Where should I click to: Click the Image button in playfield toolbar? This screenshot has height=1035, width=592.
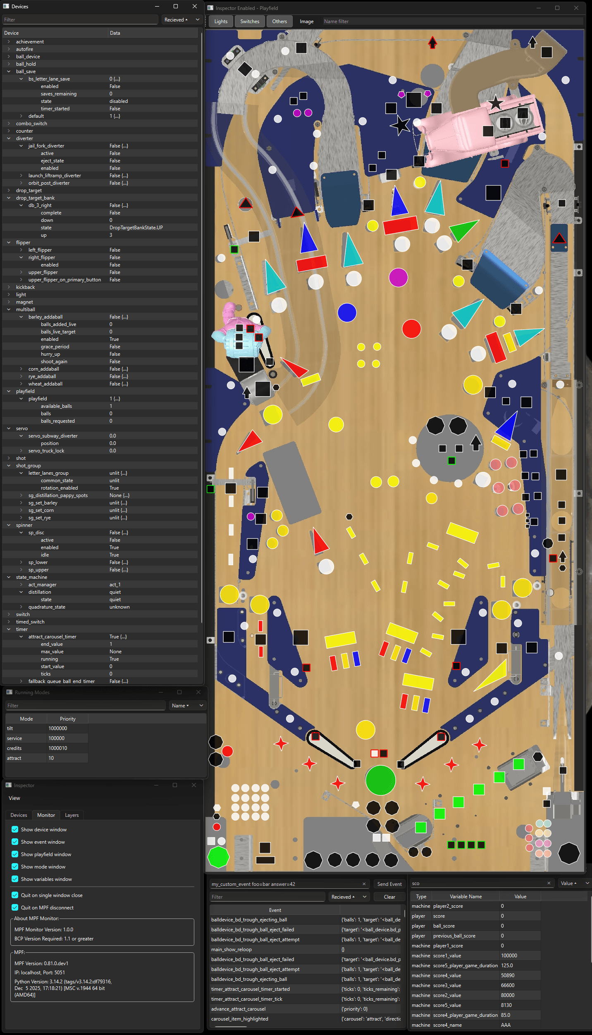(x=306, y=21)
